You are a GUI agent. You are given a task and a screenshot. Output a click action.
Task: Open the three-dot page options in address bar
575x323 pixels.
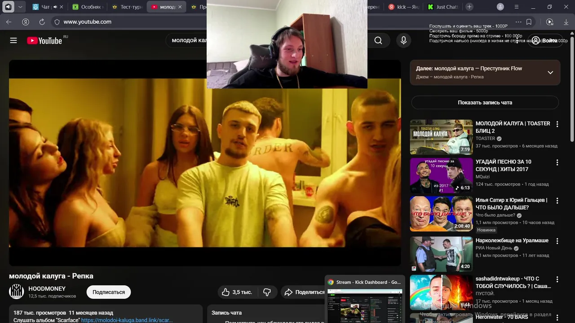[x=518, y=22]
